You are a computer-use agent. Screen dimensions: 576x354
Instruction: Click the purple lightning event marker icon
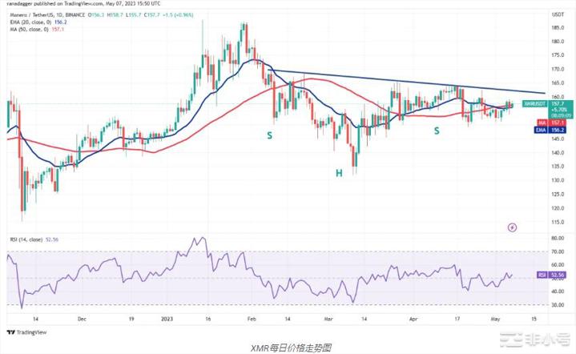512,227
